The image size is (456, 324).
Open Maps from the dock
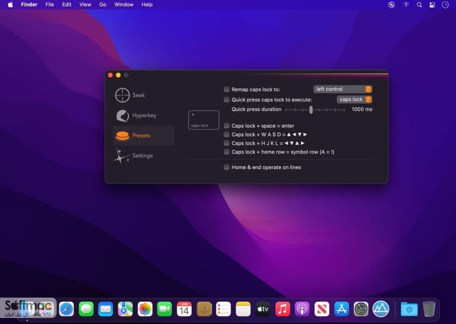click(126, 308)
